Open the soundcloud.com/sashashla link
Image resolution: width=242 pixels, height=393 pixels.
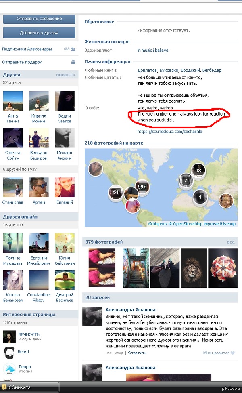[170, 132]
